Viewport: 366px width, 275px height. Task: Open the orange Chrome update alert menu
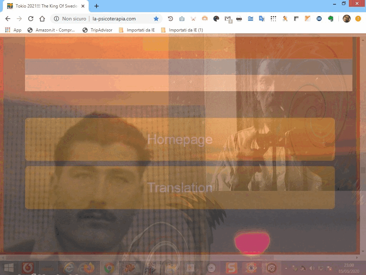(x=358, y=19)
